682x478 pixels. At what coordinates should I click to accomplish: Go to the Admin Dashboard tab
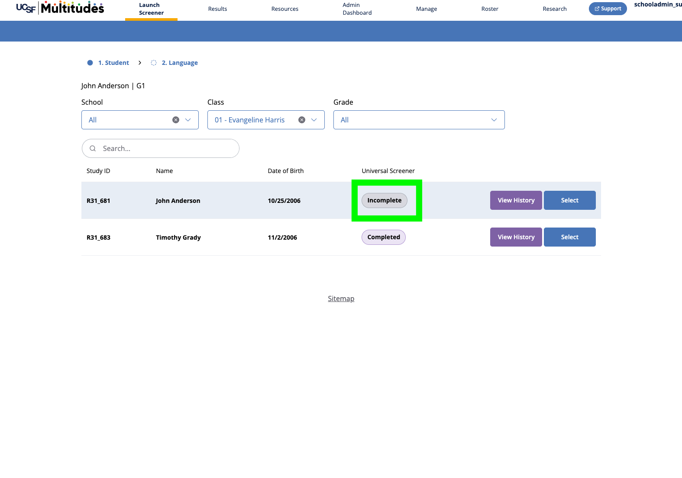357,9
